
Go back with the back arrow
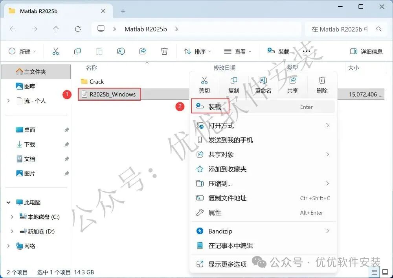pyautogui.click(x=13, y=29)
